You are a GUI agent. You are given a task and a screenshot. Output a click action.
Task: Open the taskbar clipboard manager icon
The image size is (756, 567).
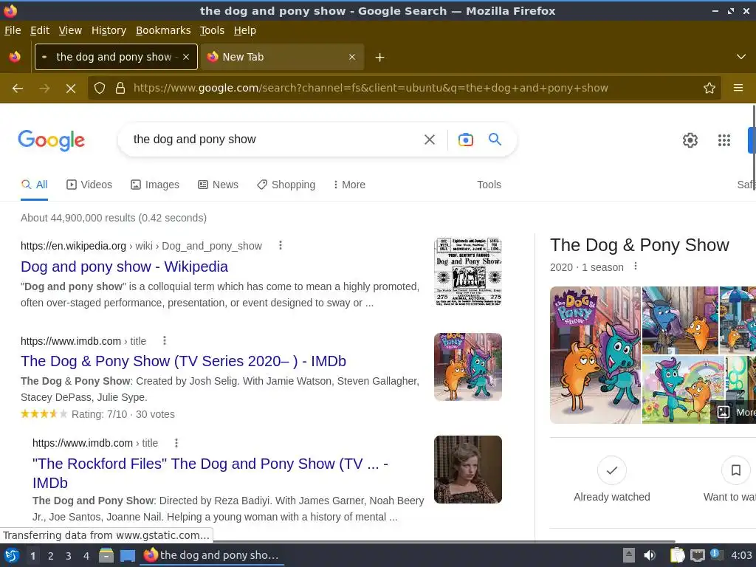677,555
